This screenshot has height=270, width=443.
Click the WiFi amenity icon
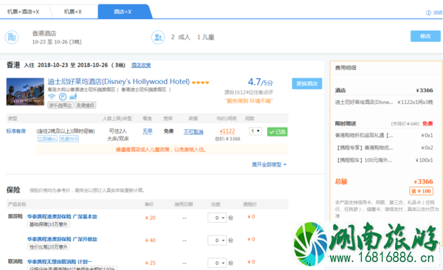(x=52, y=97)
